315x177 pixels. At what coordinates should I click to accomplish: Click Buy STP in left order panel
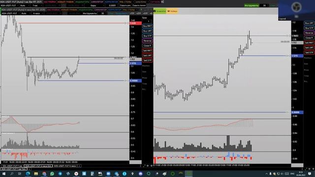pyautogui.click(x=147, y=36)
